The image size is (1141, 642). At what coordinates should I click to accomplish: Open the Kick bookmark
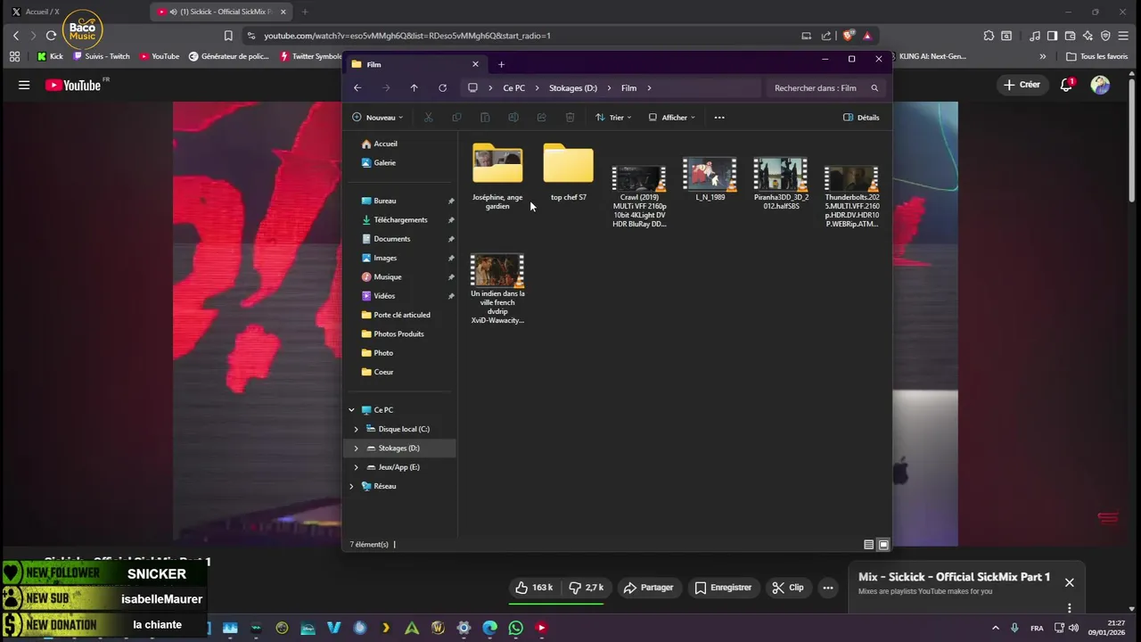pos(50,56)
